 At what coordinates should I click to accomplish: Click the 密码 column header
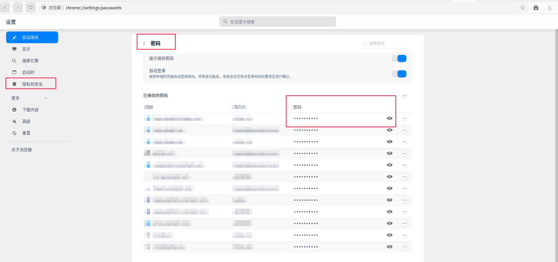click(x=297, y=107)
